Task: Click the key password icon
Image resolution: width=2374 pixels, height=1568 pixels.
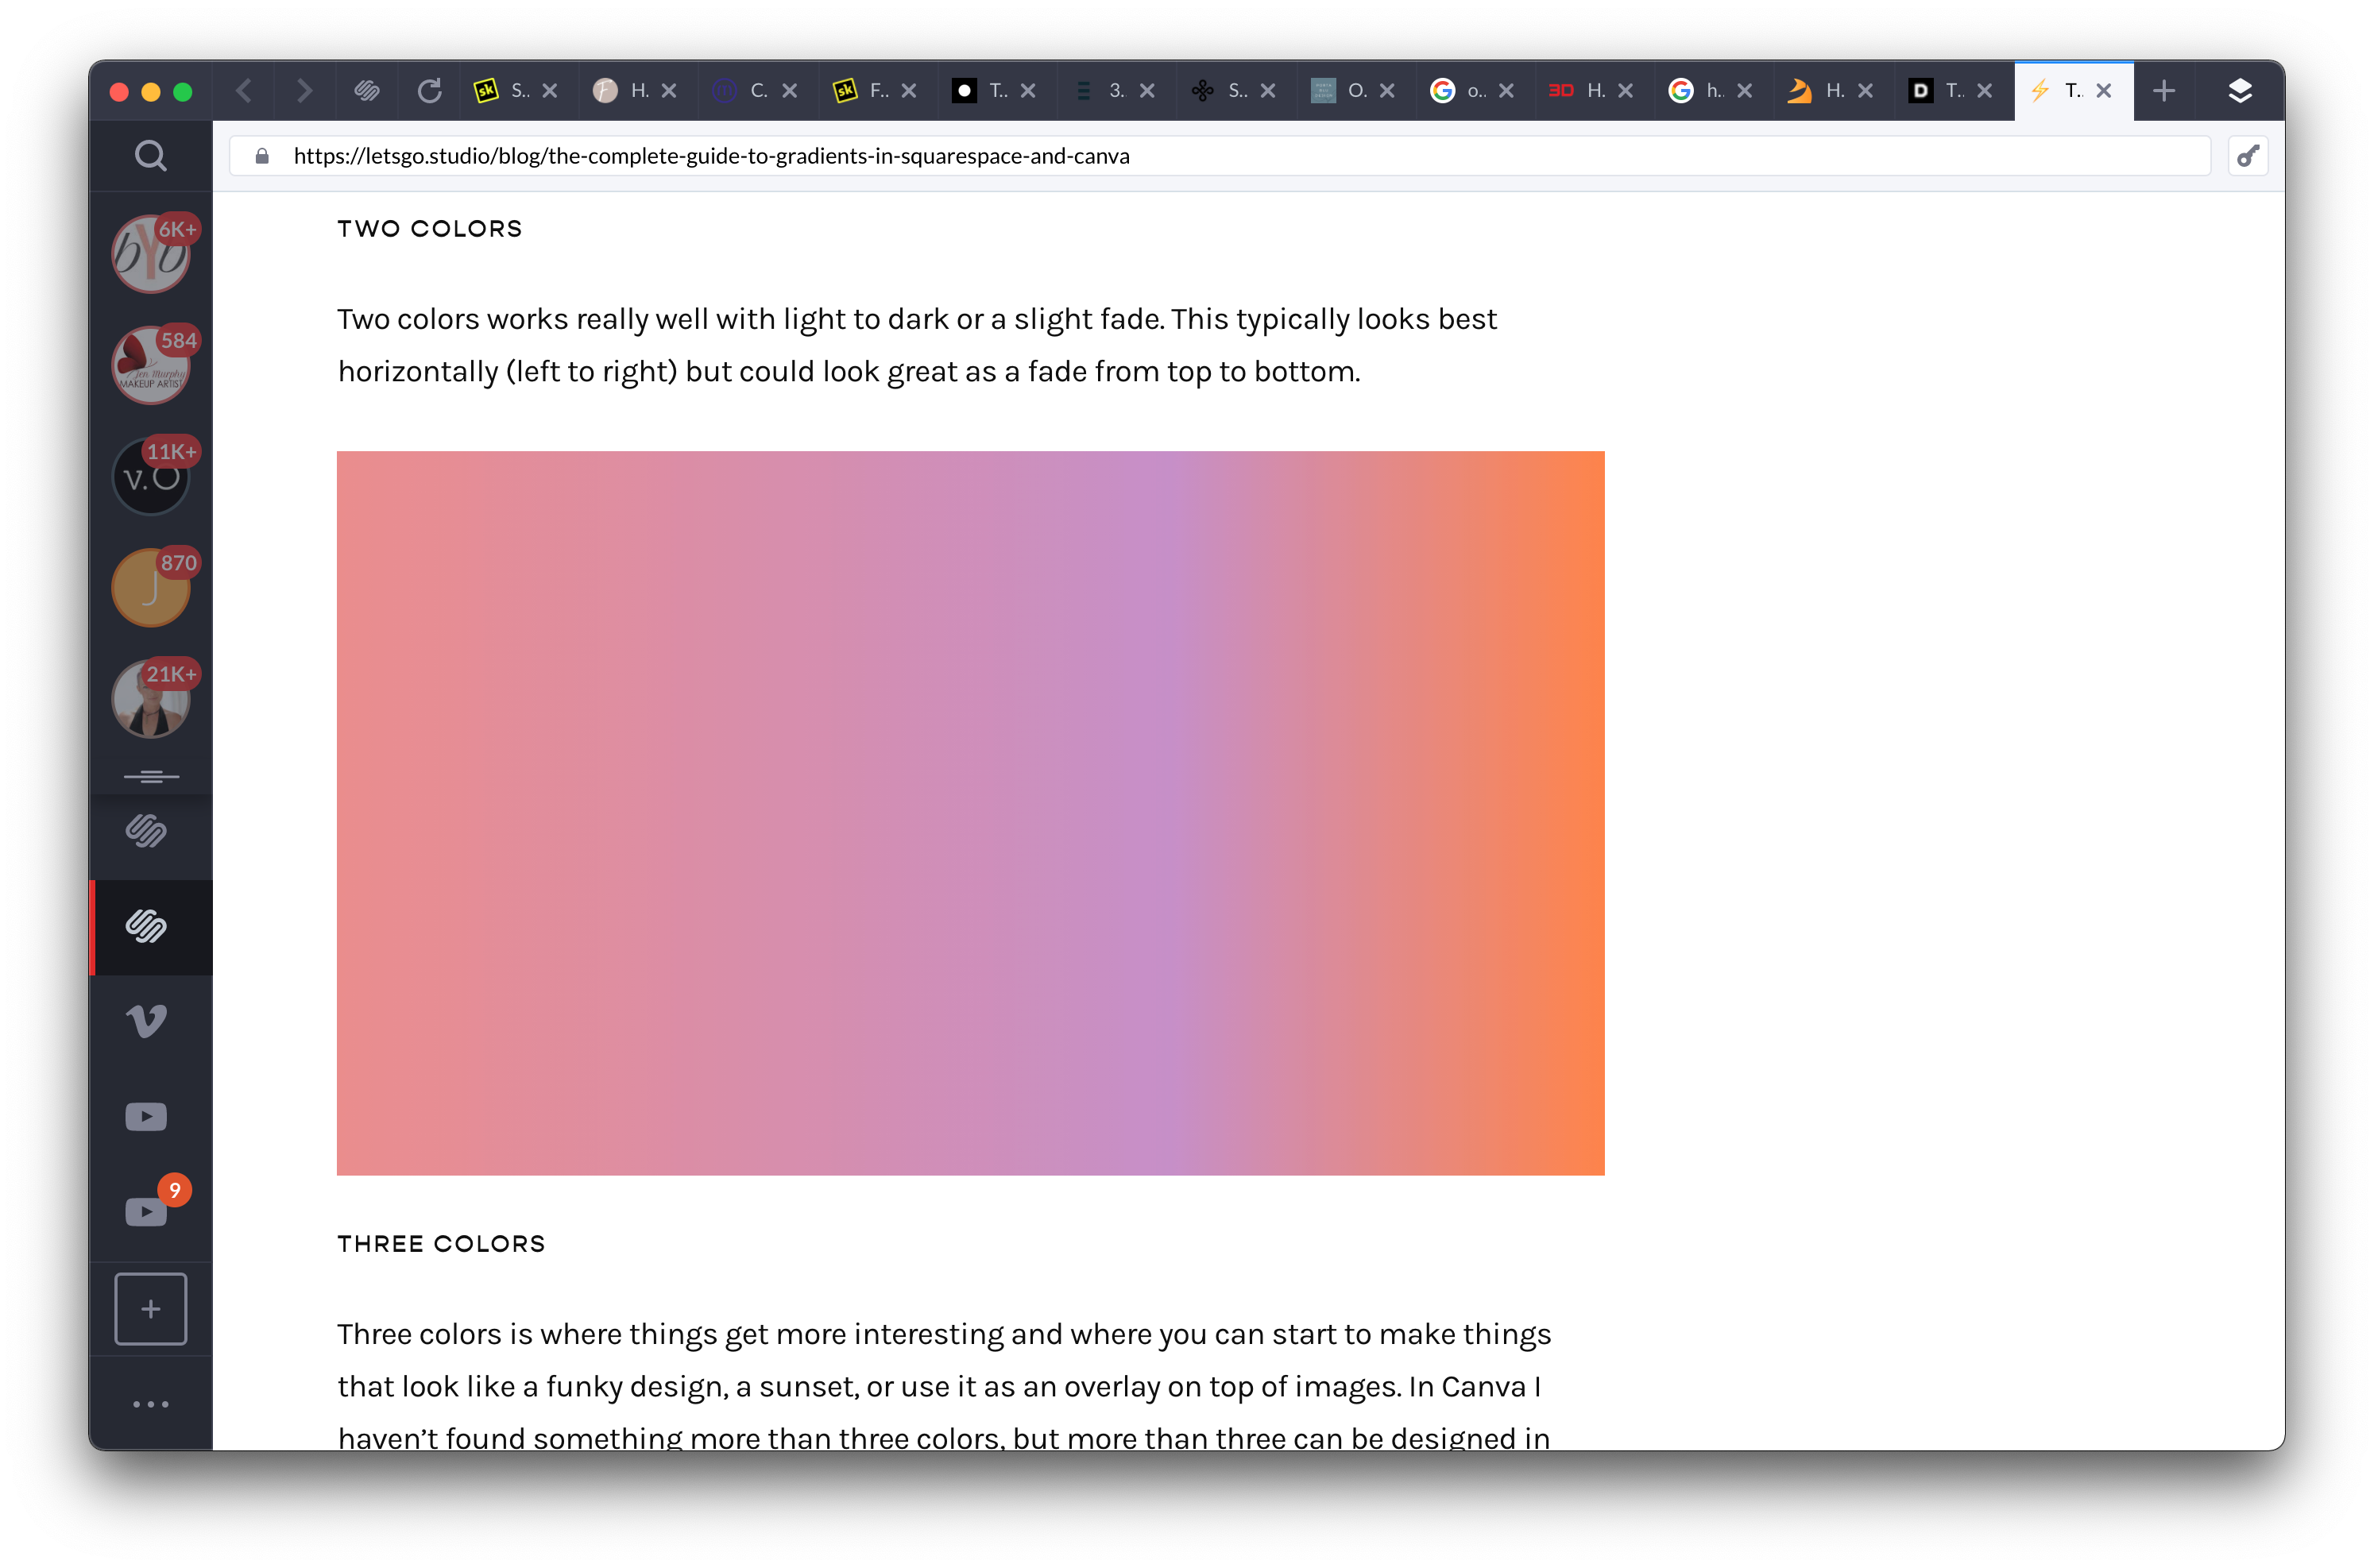Action: (2248, 156)
